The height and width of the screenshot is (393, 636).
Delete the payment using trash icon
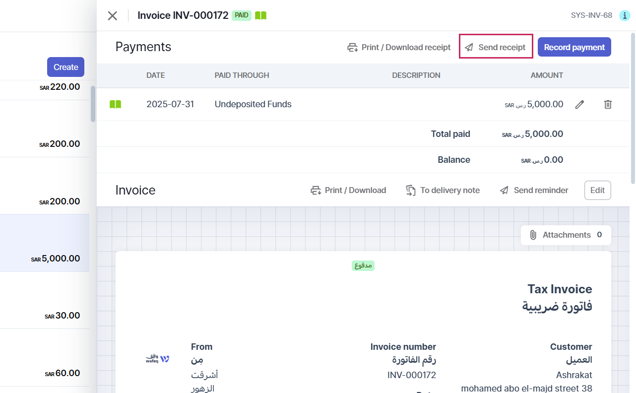click(x=608, y=104)
